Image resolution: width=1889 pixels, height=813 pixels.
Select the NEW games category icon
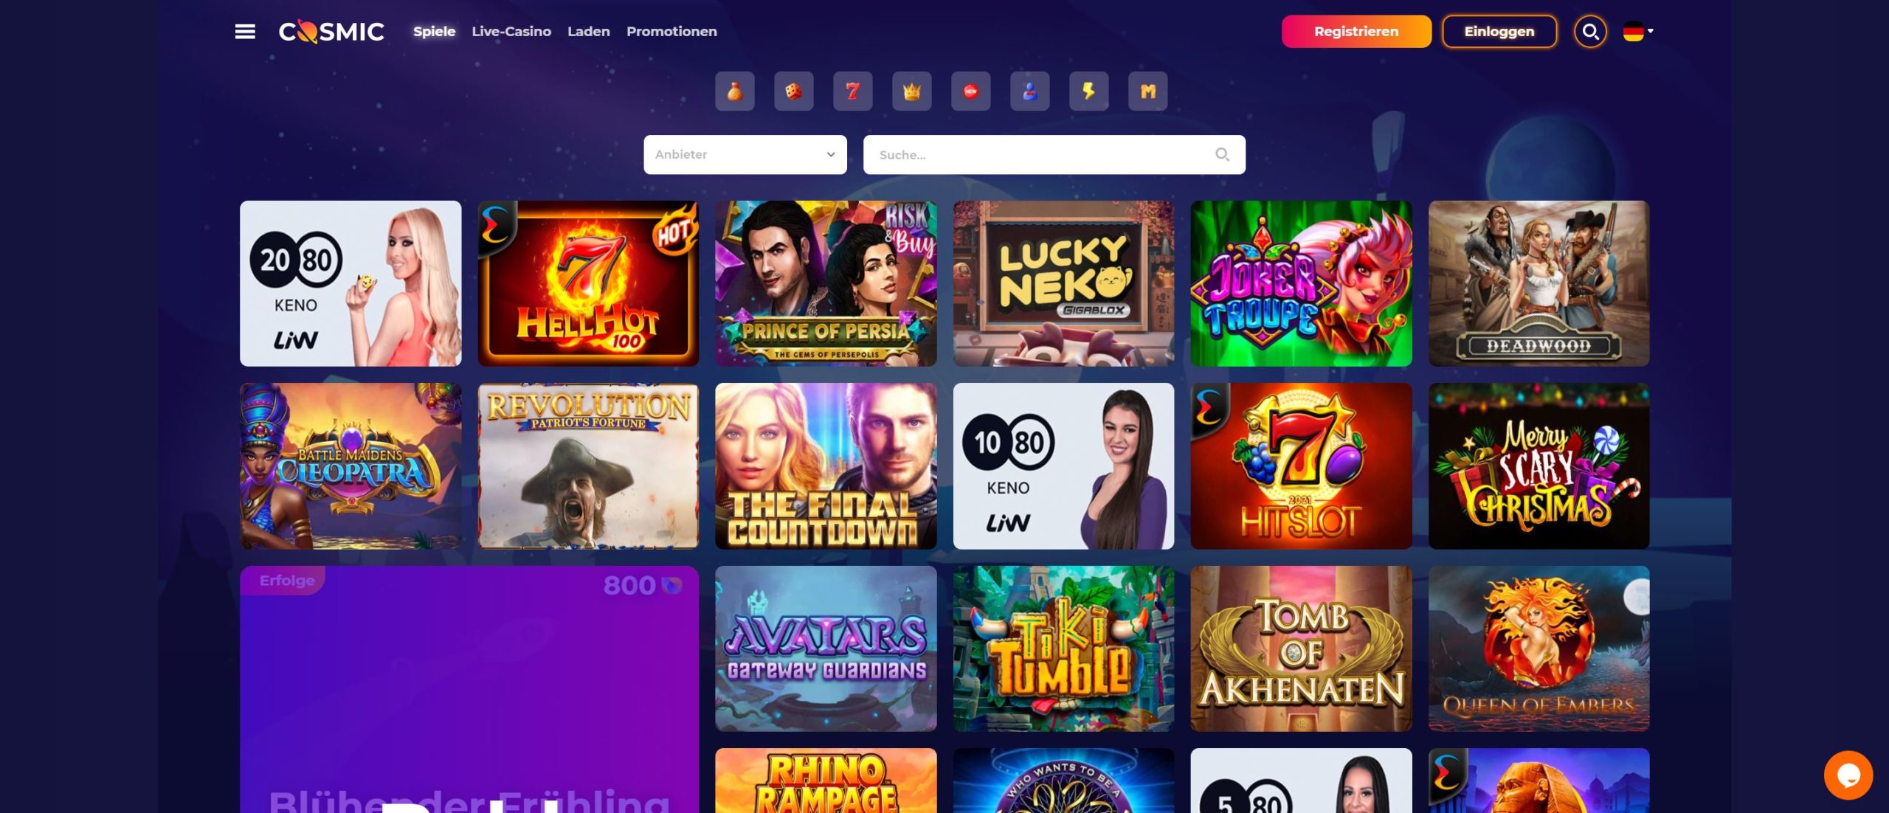coord(970,91)
